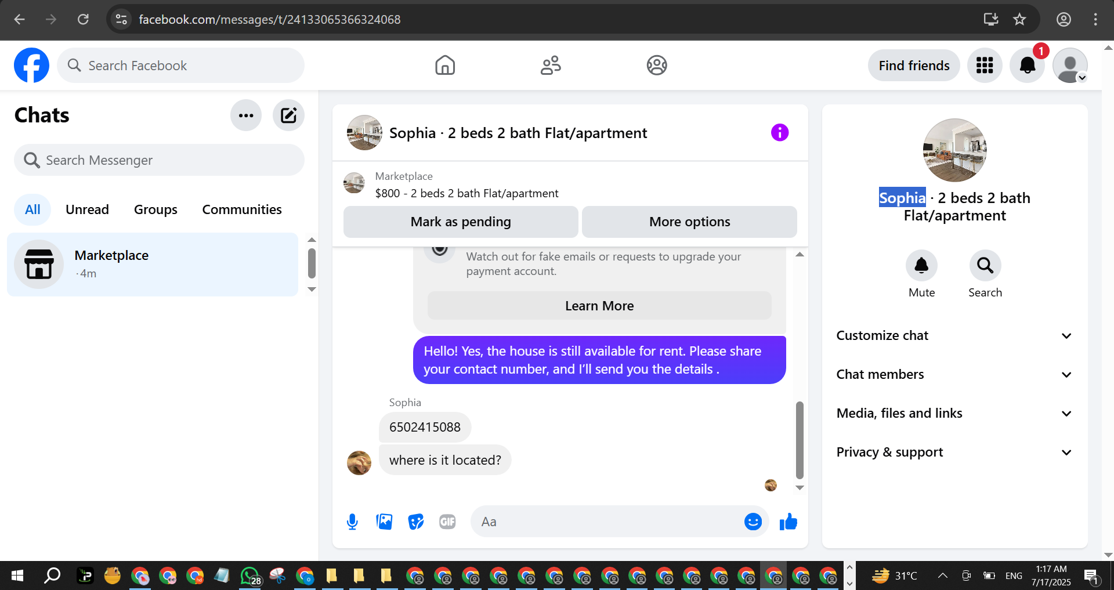The width and height of the screenshot is (1114, 590).
Task: Click the install app icon in address bar
Action: pos(991,19)
